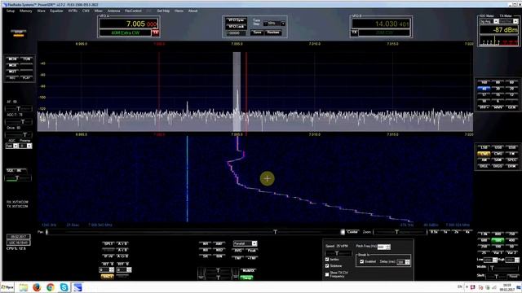Open the Antenna menu
Screen dimensions: 522x293
click(x=113, y=11)
